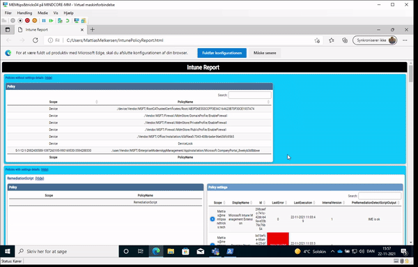Open Mail app from taskbar
Image resolution: width=418 pixels, height=267 pixels.
[x=201, y=251]
